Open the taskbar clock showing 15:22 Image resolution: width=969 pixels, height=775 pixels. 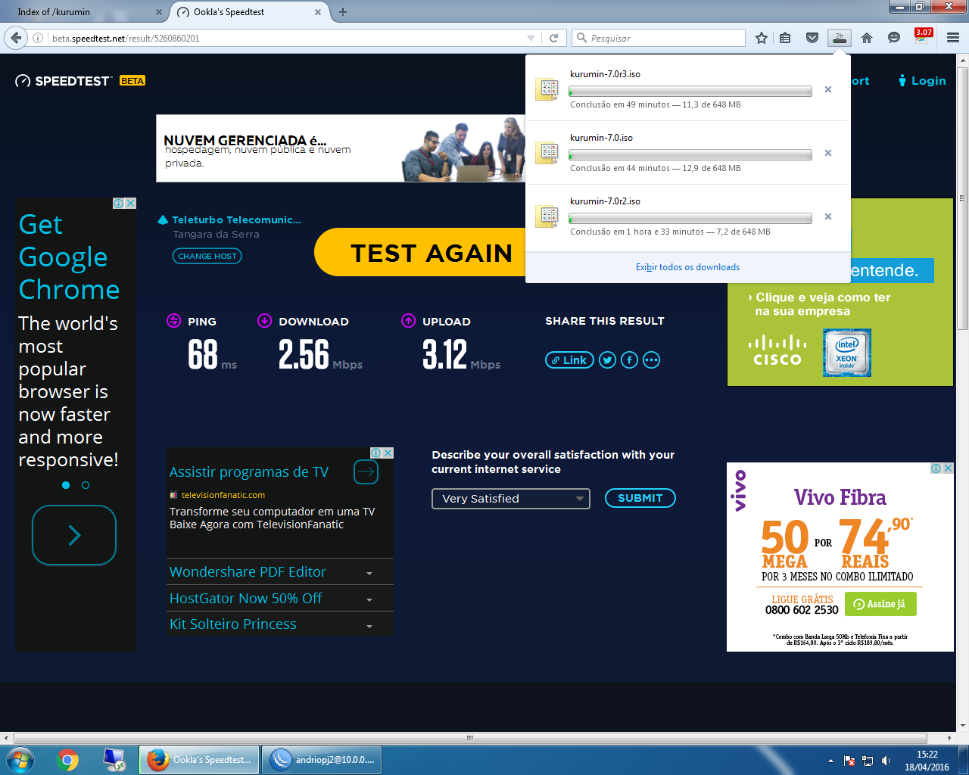[927, 761]
